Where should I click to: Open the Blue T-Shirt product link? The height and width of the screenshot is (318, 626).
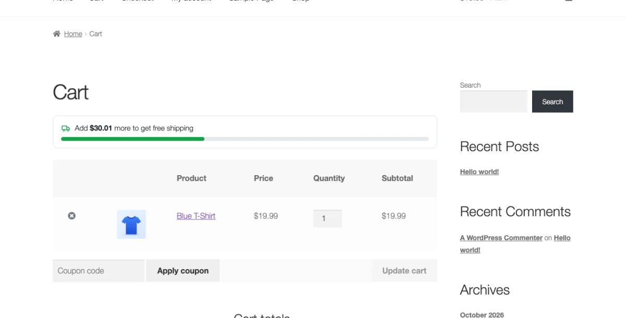tap(196, 216)
